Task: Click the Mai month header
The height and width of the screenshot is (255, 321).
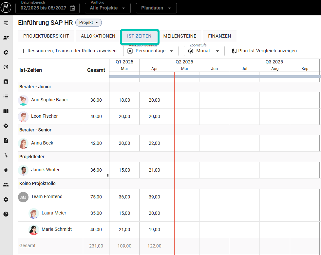Action: [x=184, y=69]
